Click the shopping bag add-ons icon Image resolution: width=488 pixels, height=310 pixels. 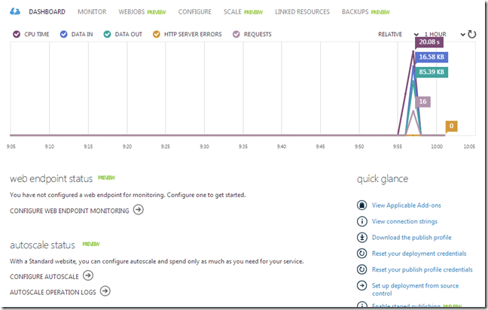coord(361,205)
